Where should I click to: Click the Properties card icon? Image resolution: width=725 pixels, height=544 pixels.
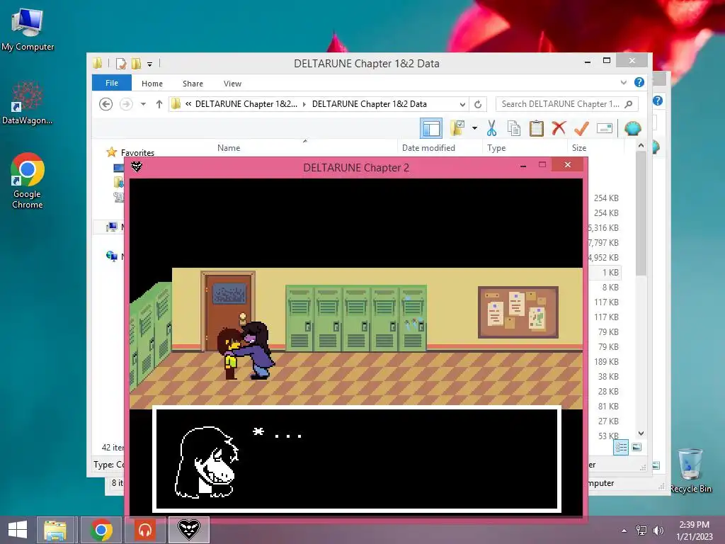[x=605, y=128]
